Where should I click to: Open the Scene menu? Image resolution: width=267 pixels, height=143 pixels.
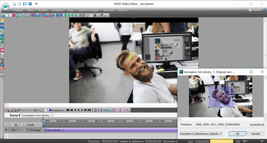click(x=30, y=10)
